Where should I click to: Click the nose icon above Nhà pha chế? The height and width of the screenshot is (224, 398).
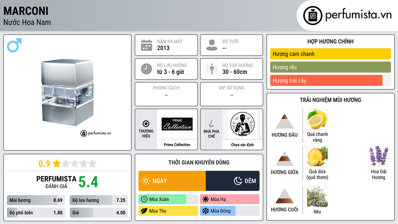click(x=211, y=124)
